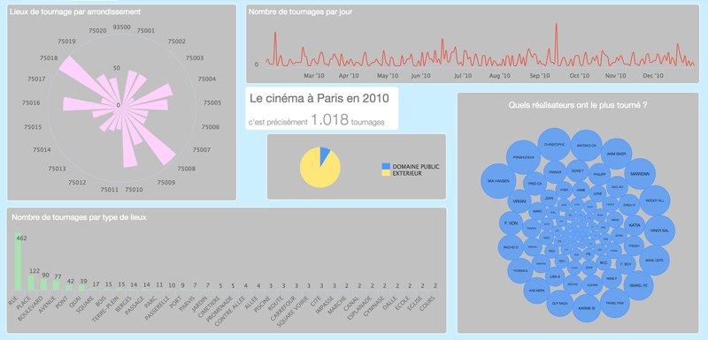Select the KAD MERA bubble
Screen dimensions: 708x340
536,291
